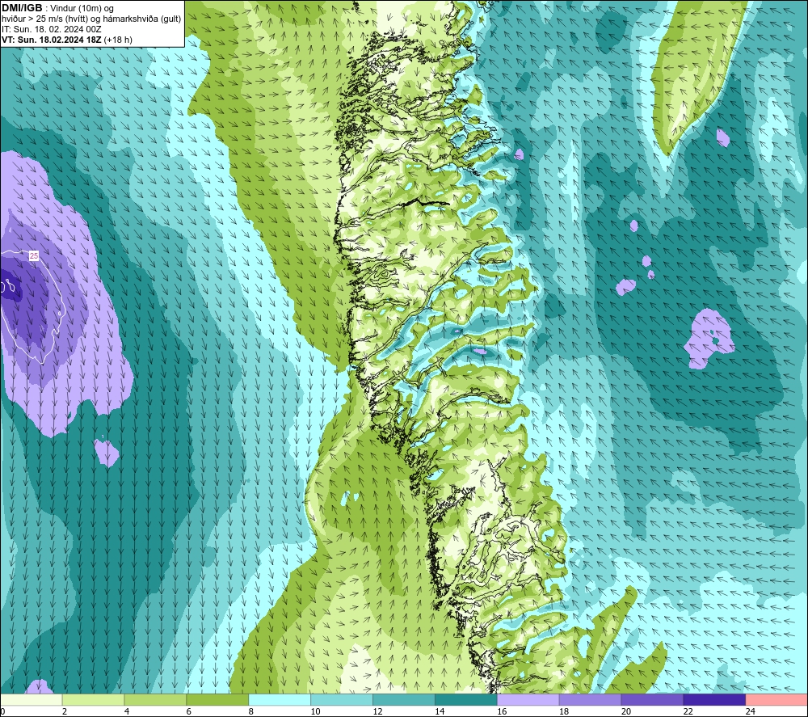Viewport: 808px width, 717px height.
Task: Click the light green 2–4 m/s legend swatch
Action: point(93,699)
